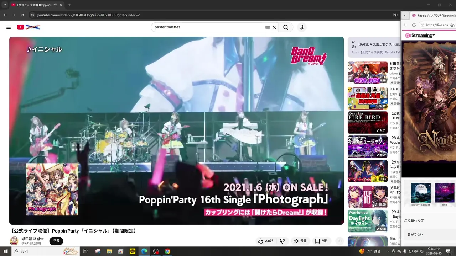Play the Poppin'Party キズナミュージック thumbnail

pyautogui.click(x=367, y=146)
